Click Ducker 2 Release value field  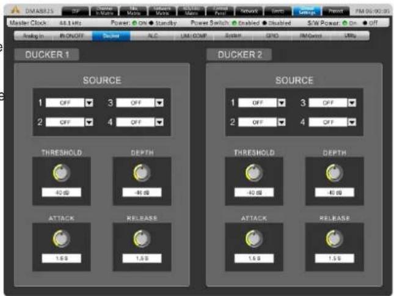tap(335, 258)
